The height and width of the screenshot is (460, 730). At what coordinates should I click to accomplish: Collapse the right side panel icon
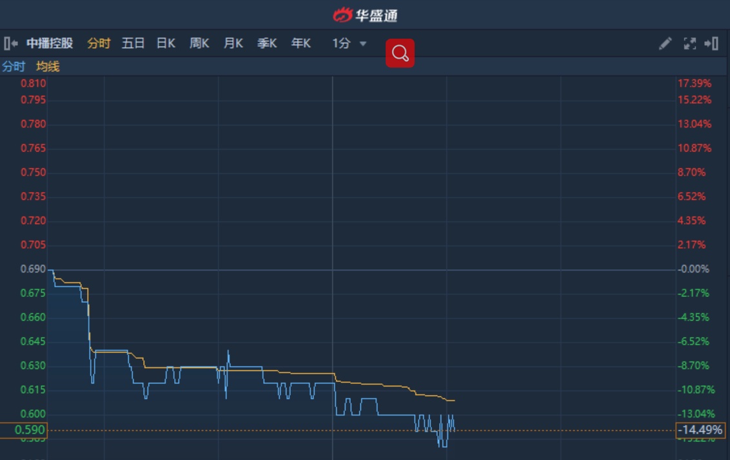(711, 44)
